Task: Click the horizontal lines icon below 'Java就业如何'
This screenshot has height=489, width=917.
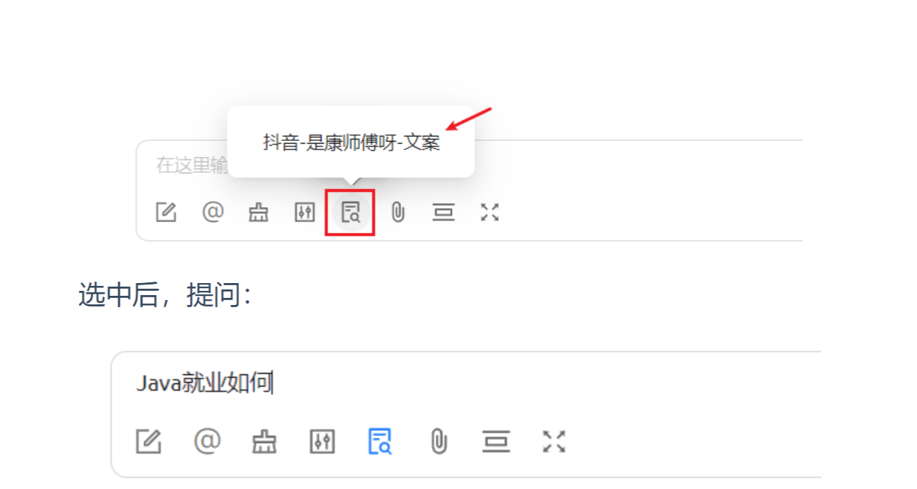Action: point(496,442)
